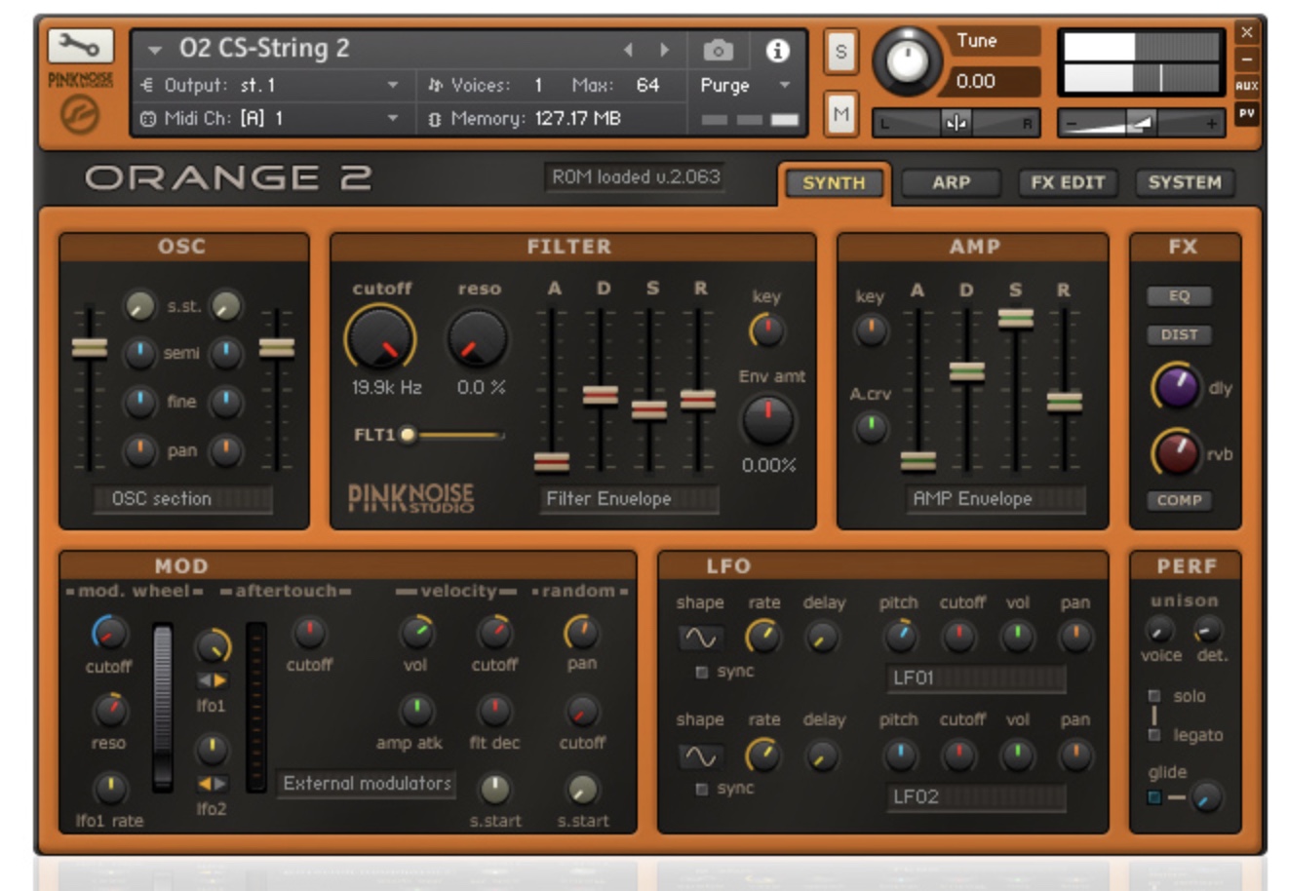Screen dimensions: 1289x891
Task: Open the instrument info icon
Action: pyautogui.click(x=777, y=50)
